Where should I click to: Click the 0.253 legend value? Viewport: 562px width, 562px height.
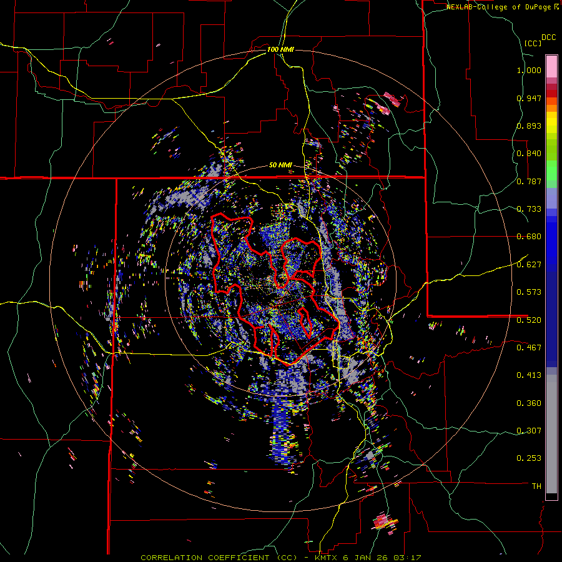(x=529, y=458)
